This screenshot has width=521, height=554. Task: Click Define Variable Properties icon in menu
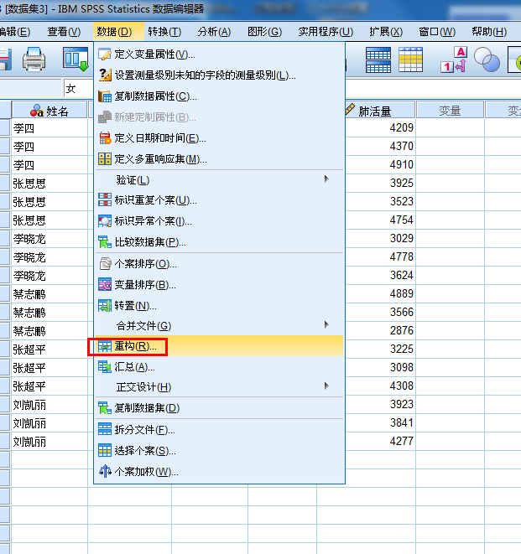coord(105,54)
